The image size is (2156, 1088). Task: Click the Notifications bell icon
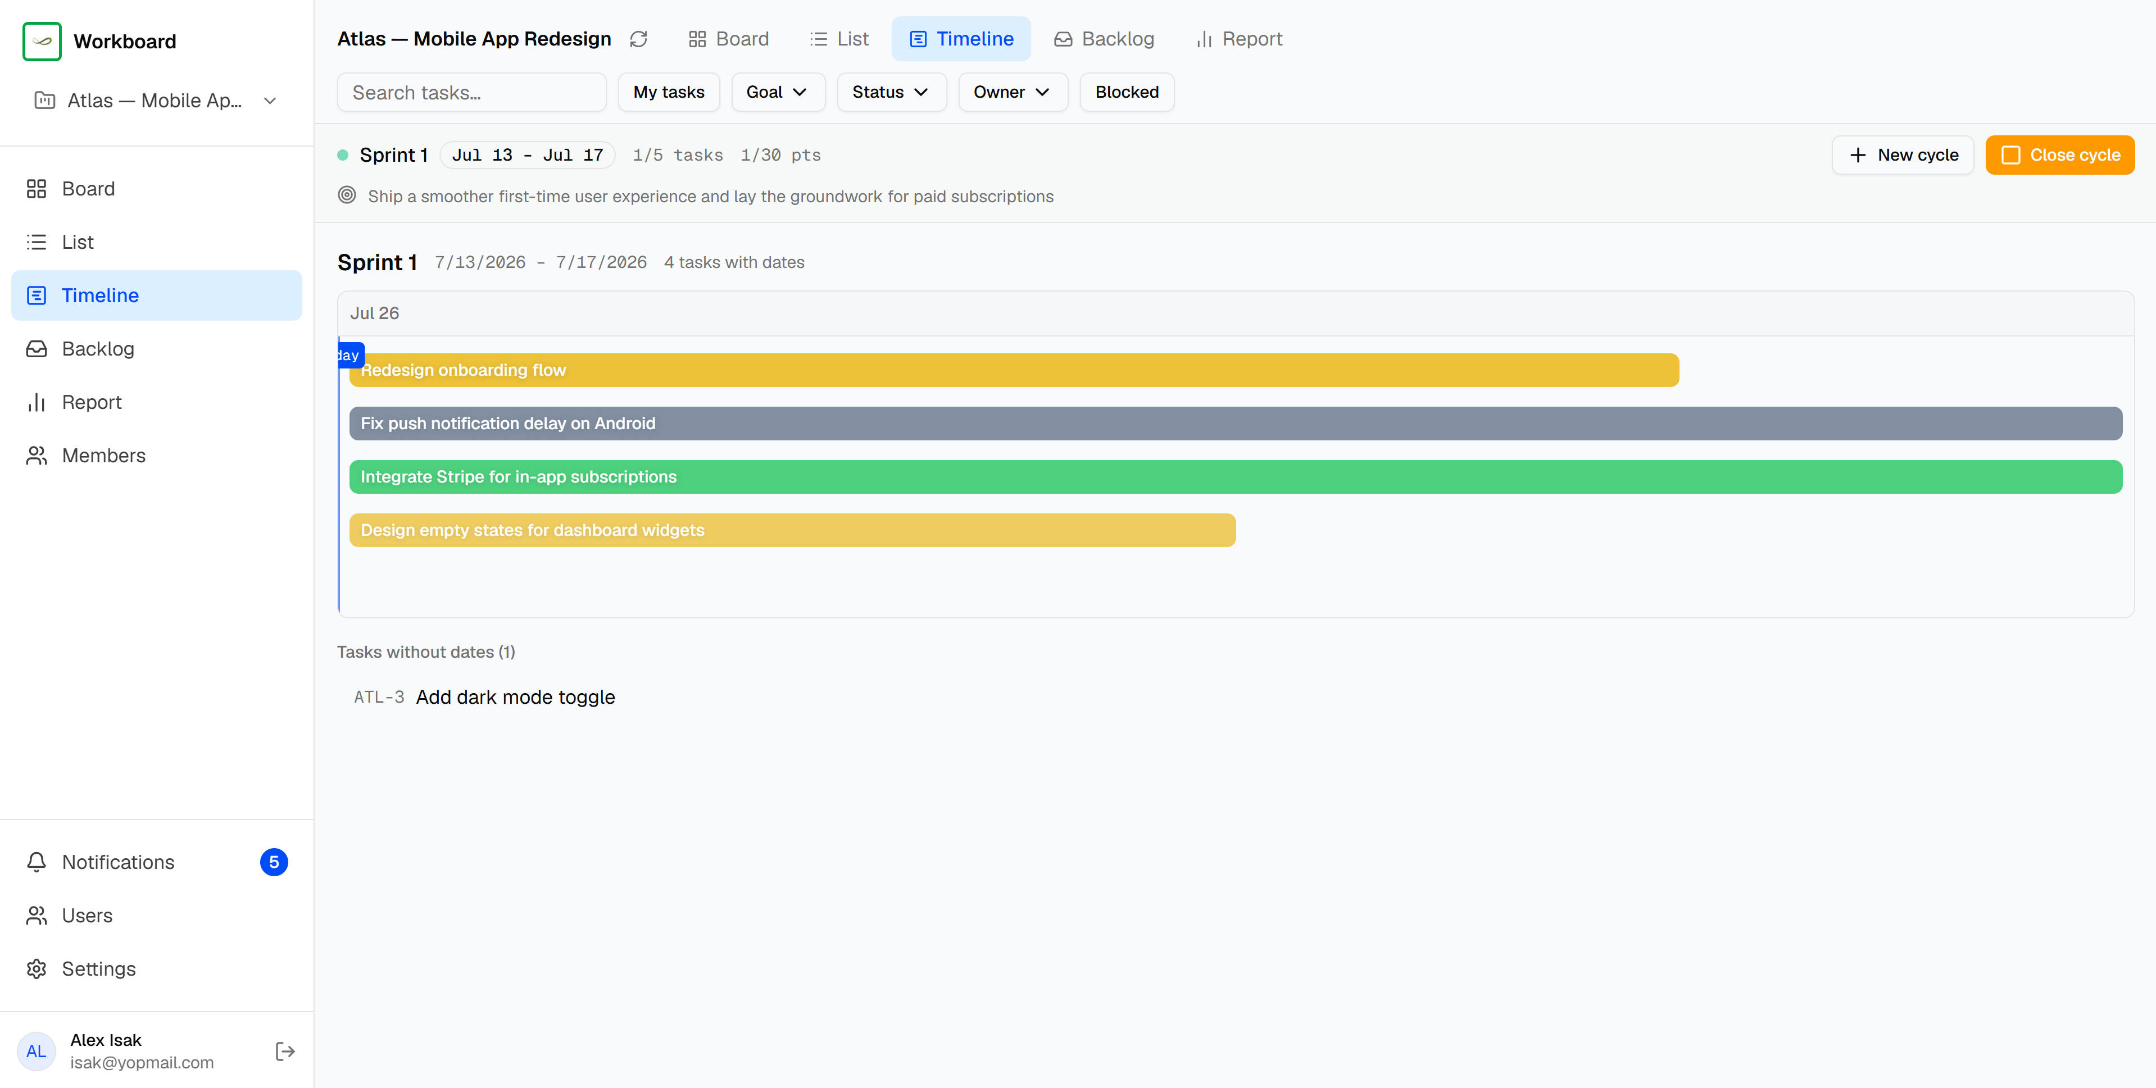tap(36, 863)
